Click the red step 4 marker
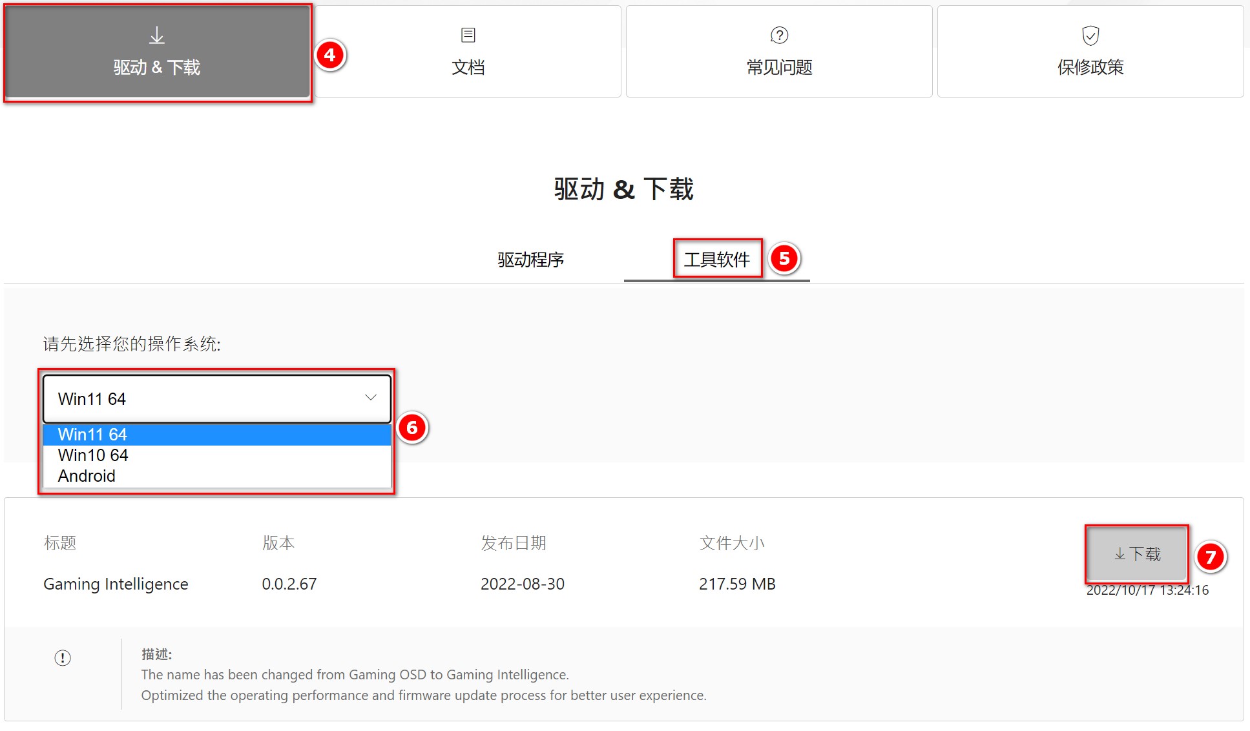Screen dimensions: 1250x731 [x=330, y=55]
